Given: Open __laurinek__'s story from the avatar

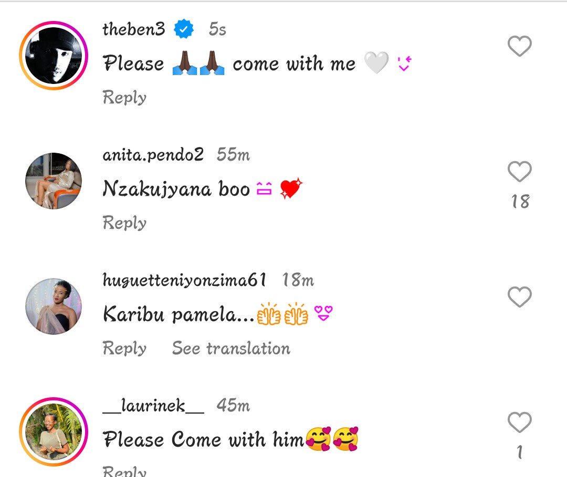Looking at the screenshot, I should 54,431.
